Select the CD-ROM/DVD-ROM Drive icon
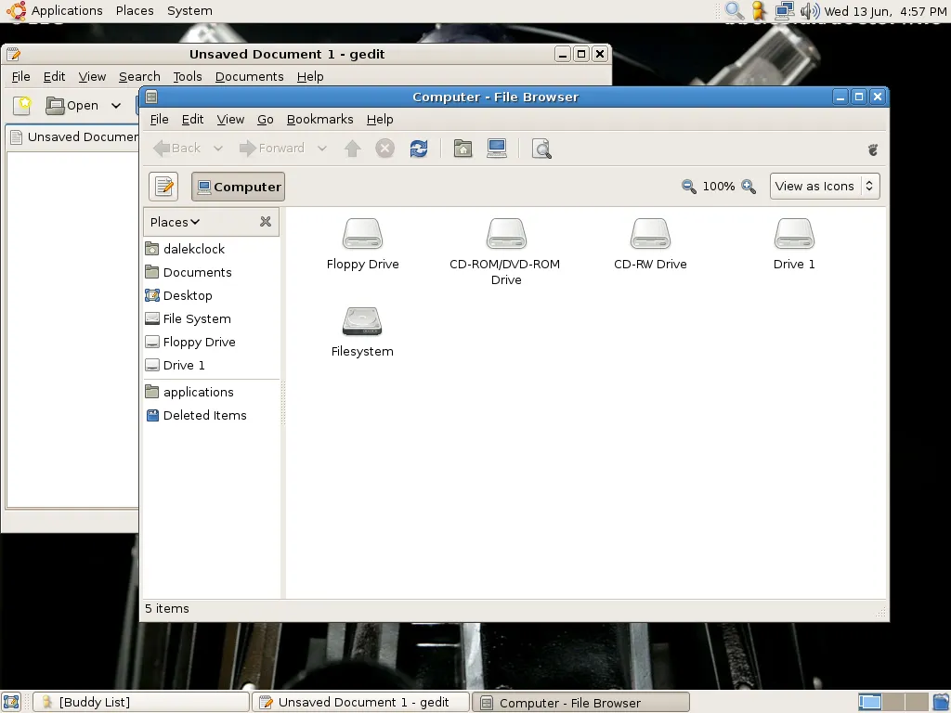This screenshot has height=713, width=951. point(506,234)
